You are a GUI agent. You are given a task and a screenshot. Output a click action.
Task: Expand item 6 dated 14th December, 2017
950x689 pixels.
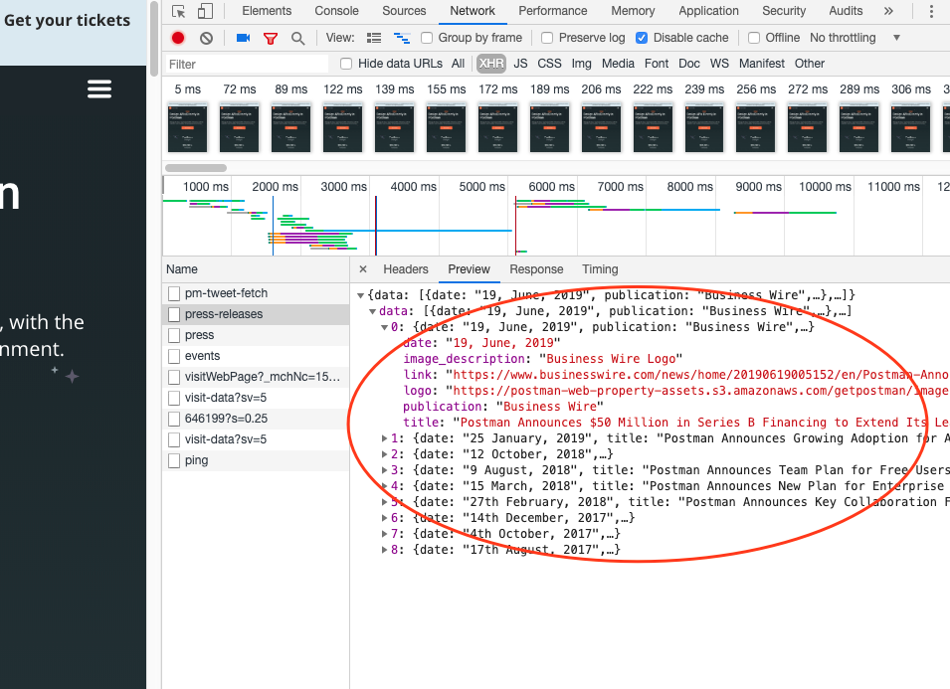(x=384, y=518)
